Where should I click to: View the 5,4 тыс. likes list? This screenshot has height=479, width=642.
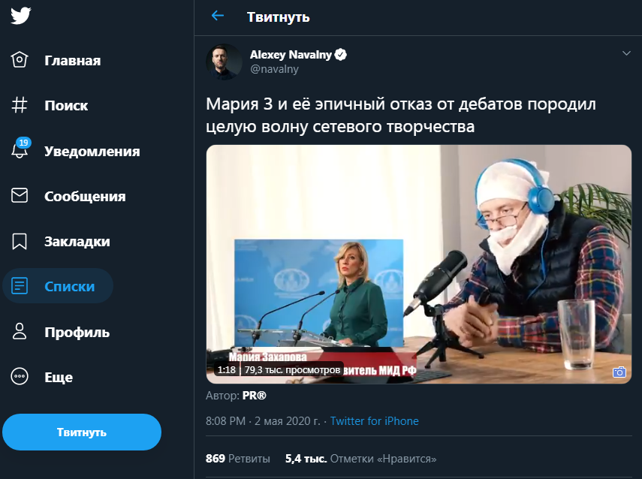pos(360,458)
